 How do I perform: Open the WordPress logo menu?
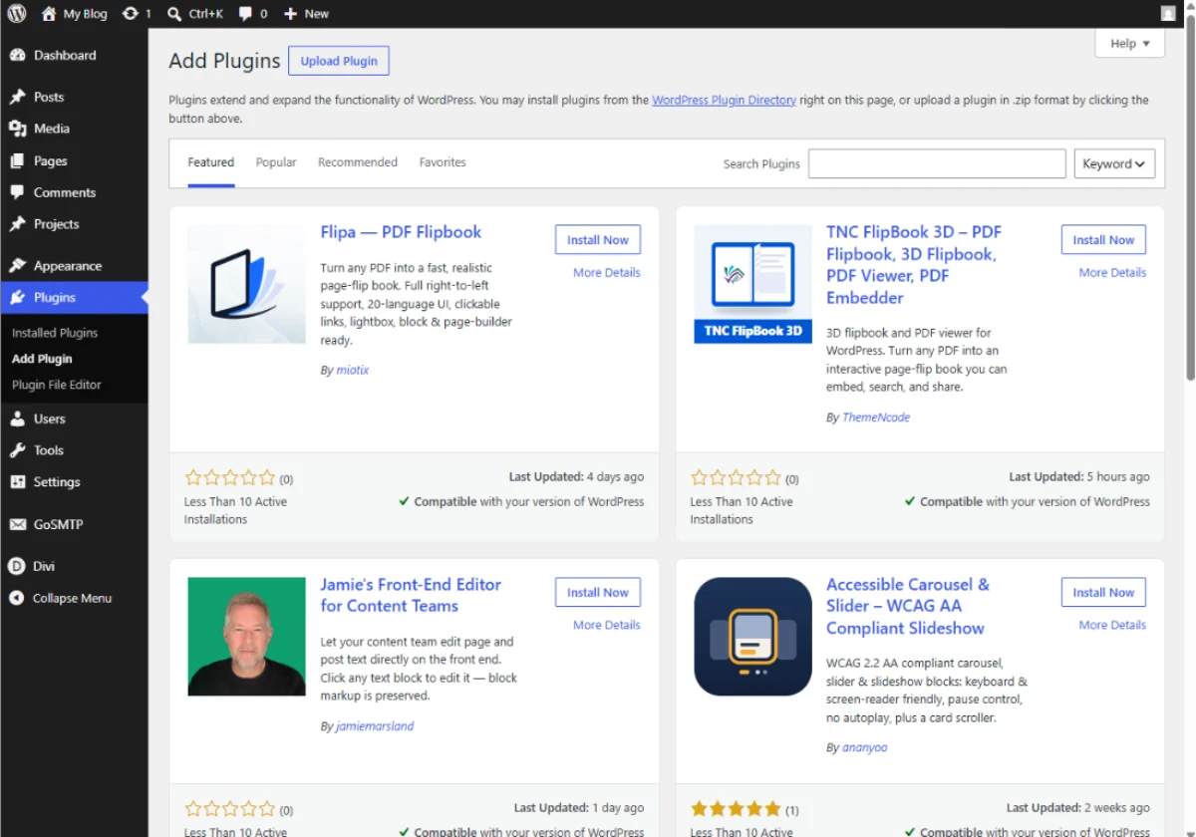pos(17,14)
